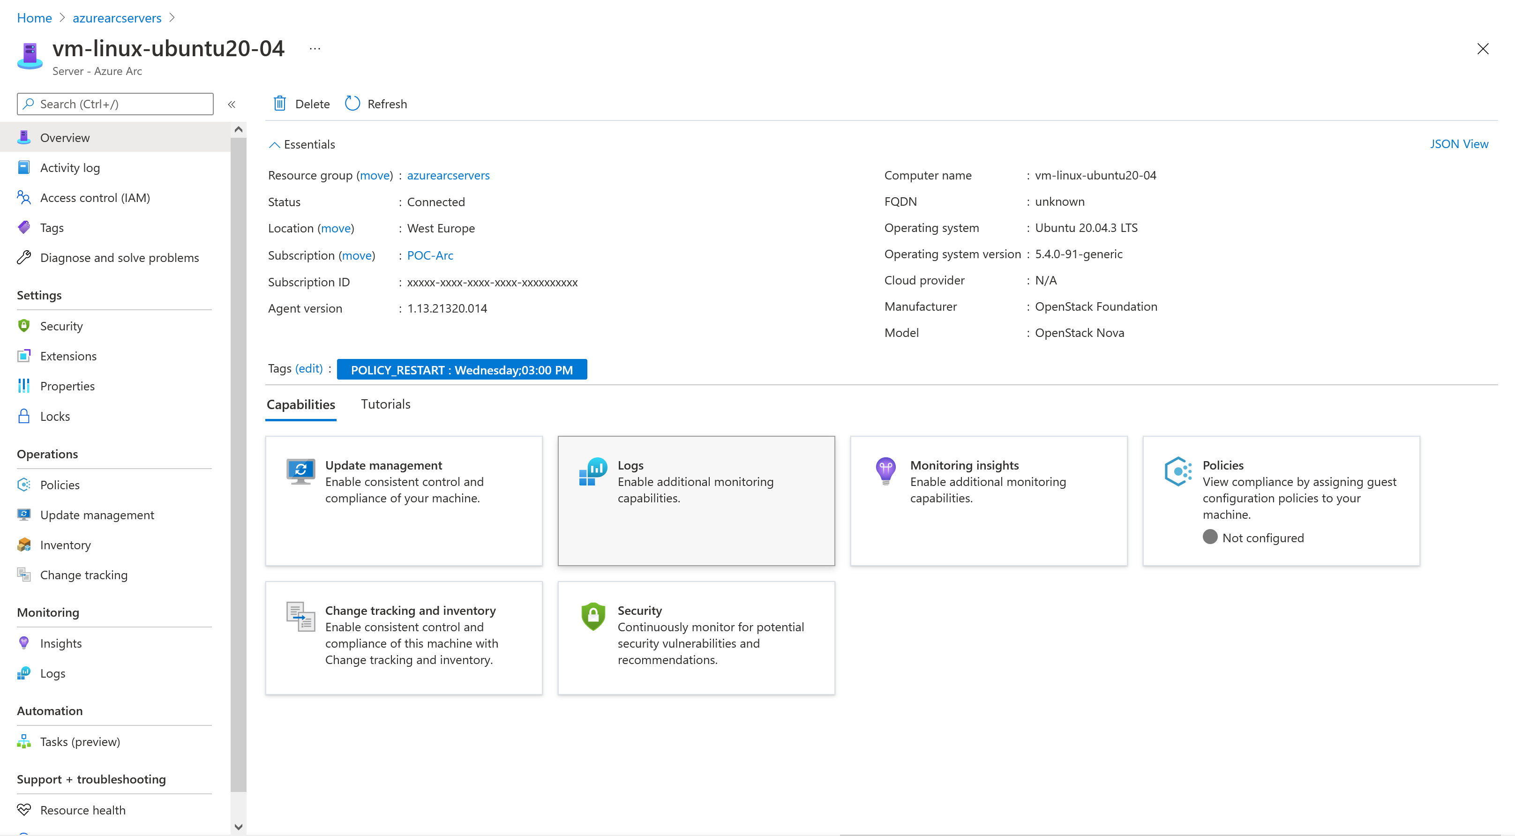1515x836 pixels.
Task: Click the Policies hexagon tile icon
Action: pos(1178,471)
